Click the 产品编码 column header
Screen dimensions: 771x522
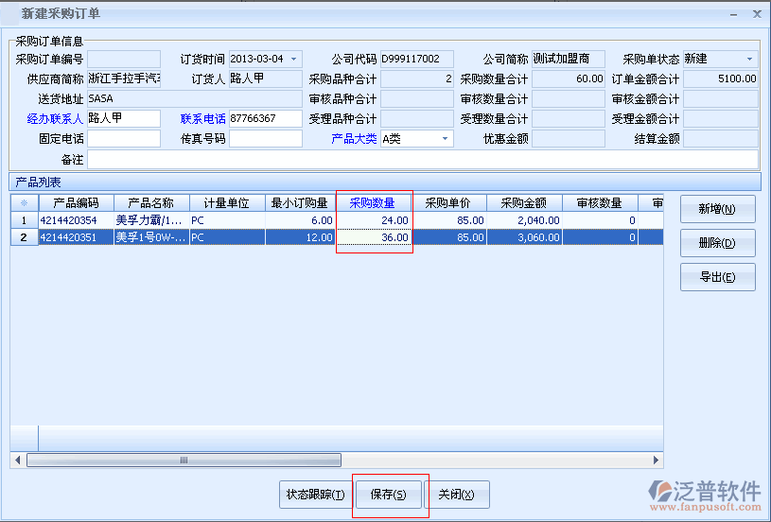point(76,203)
